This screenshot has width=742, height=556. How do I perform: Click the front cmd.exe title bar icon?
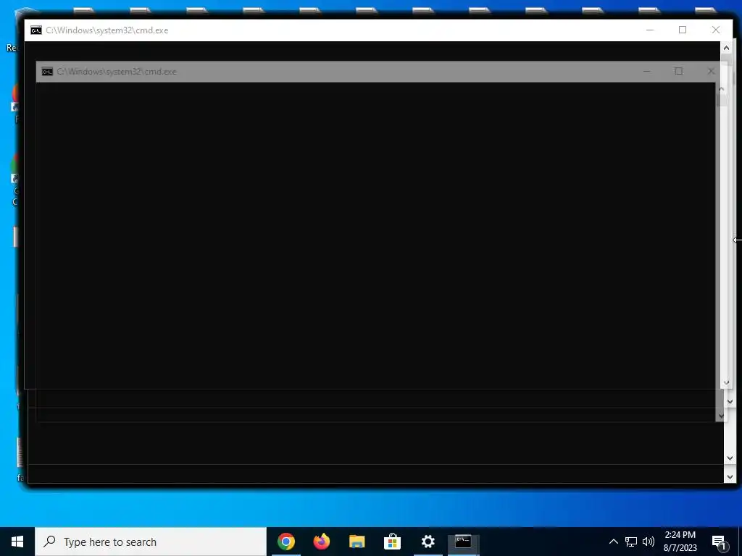tap(36, 30)
